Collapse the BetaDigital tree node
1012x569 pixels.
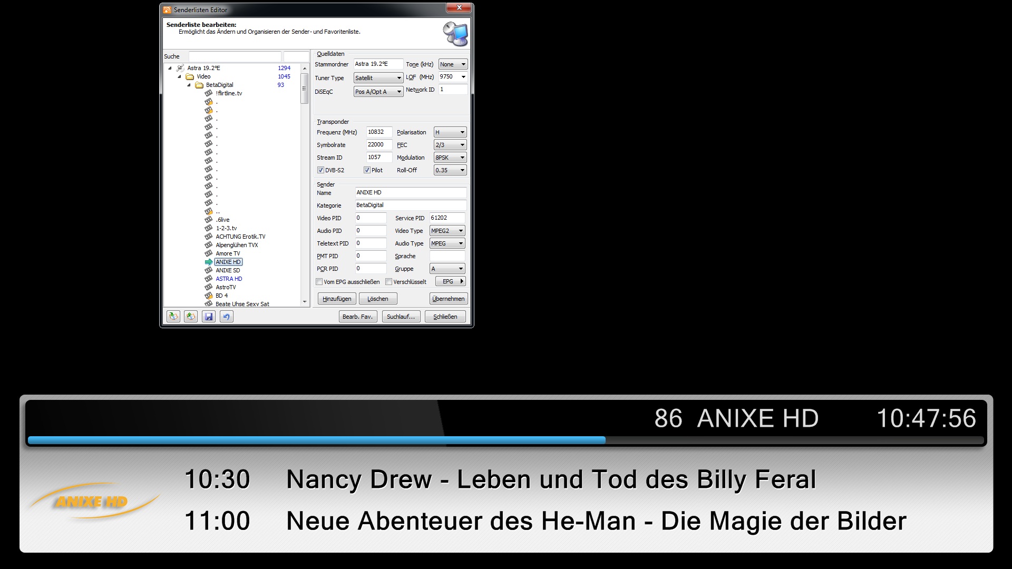[x=189, y=85]
